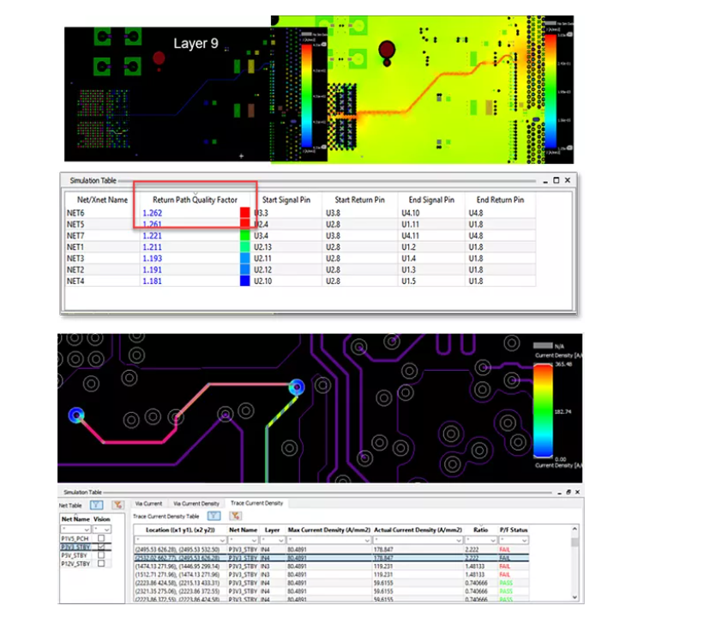Click the red color swatch for NET6
Image resolution: width=728 pixels, height=624 pixels.
point(244,212)
